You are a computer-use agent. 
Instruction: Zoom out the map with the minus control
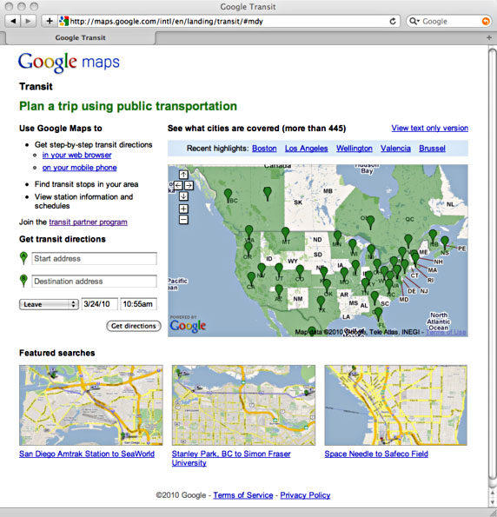pos(183,220)
